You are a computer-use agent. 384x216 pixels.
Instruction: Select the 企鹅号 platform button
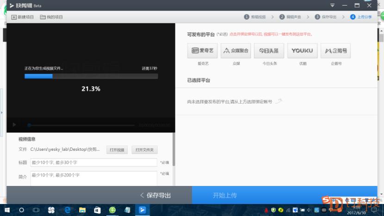[335, 51]
